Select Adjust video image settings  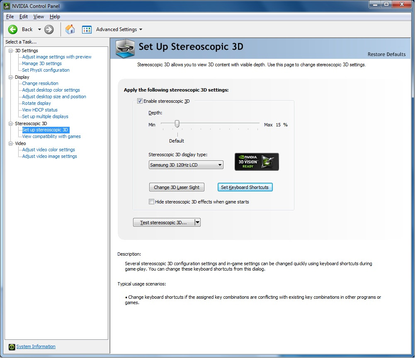pyautogui.click(x=49, y=156)
